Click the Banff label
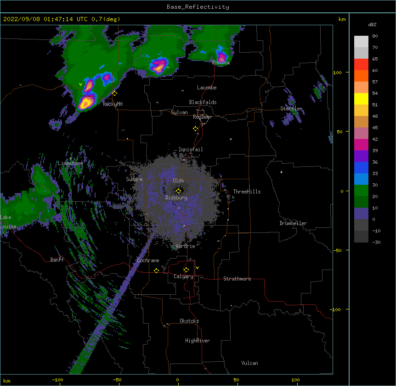Image resolution: width=396 pixels, height=386 pixels. (x=57, y=260)
